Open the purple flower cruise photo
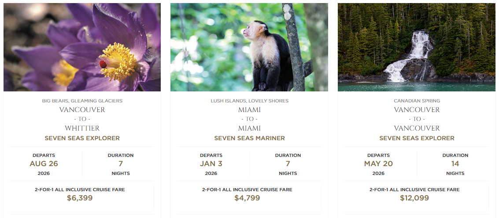499x218 pixels. (x=82, y=47)
